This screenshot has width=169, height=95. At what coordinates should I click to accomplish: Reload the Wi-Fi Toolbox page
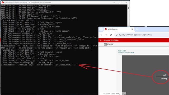[111, 35]
